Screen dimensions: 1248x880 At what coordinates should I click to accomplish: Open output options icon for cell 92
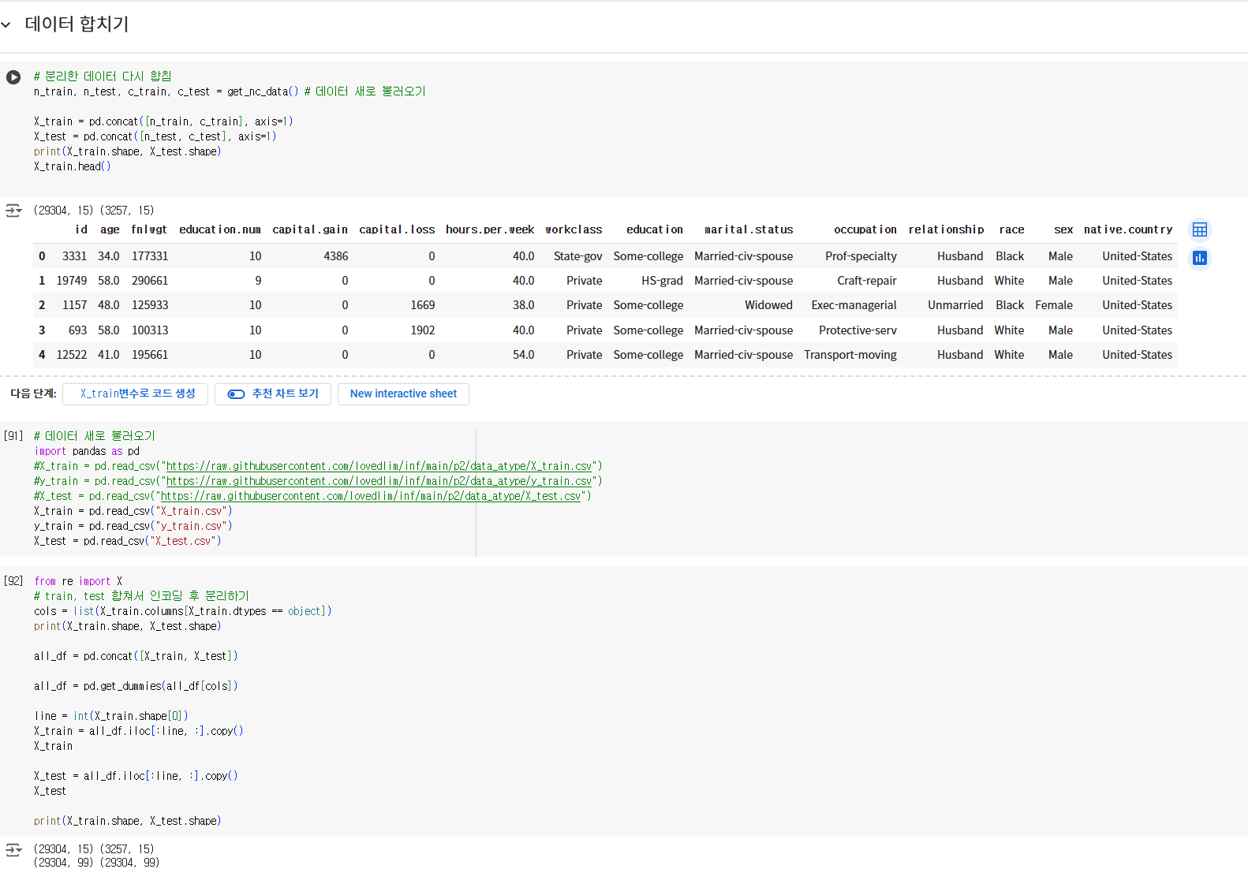[x=13, y=849]
